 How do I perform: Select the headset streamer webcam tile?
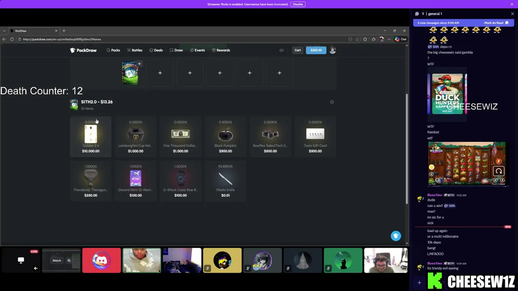coord(386,261)
